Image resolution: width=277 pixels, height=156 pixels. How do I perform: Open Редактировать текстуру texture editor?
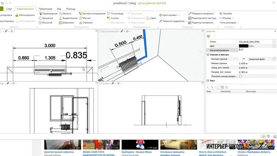(203, 18)
